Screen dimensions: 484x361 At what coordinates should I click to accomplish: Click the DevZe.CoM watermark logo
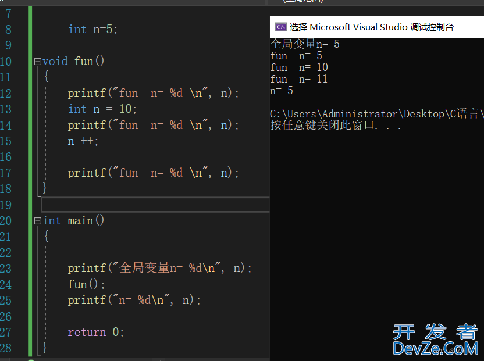tap(436, 339)
